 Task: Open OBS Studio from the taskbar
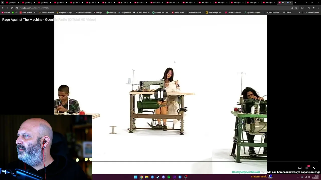[185, 177]
